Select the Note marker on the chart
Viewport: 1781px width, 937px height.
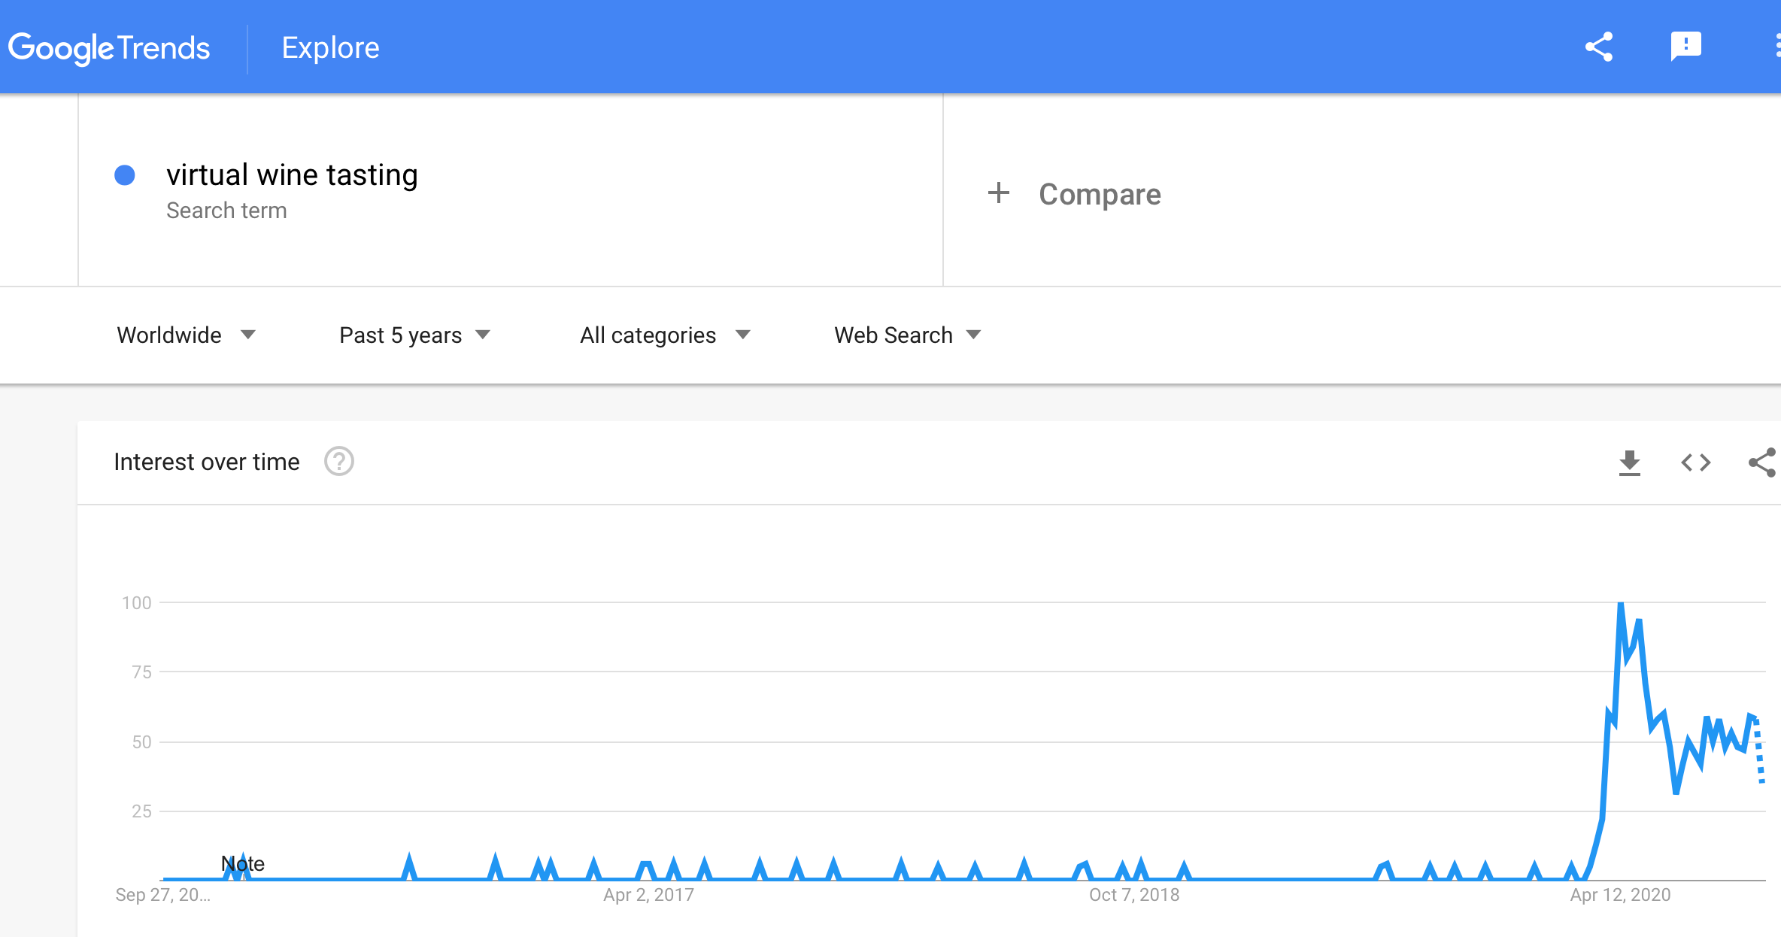pyautogui.click(x=243, y=863)
